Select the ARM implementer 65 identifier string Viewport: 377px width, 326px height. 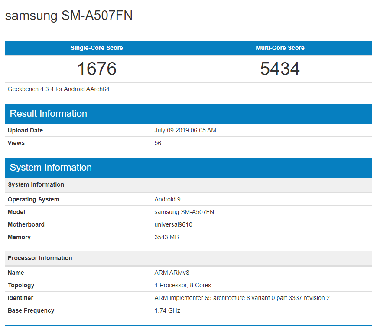(x=242, y=298)
